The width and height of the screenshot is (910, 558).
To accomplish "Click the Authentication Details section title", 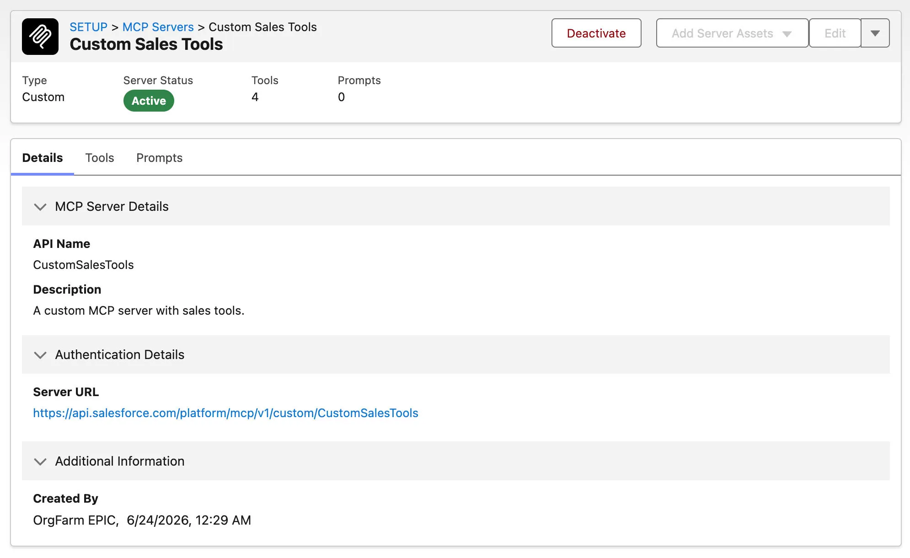I will (x=120, y=354).
